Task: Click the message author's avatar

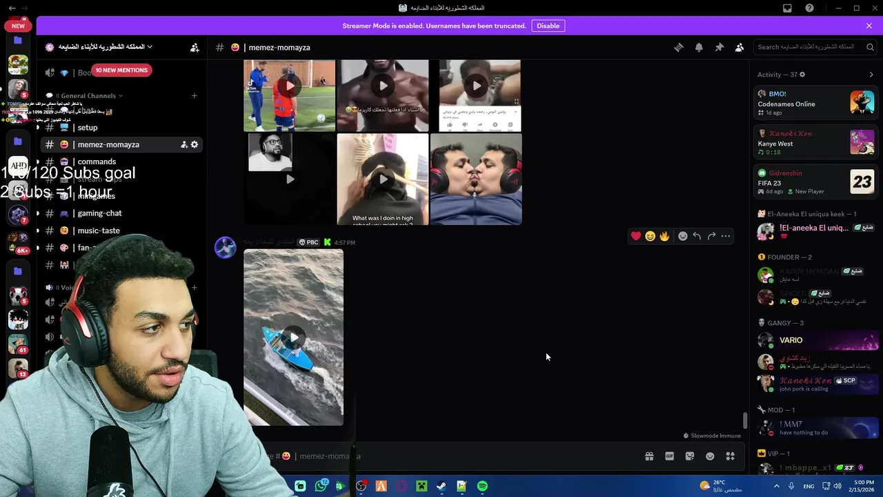Action: click(226, 247)
